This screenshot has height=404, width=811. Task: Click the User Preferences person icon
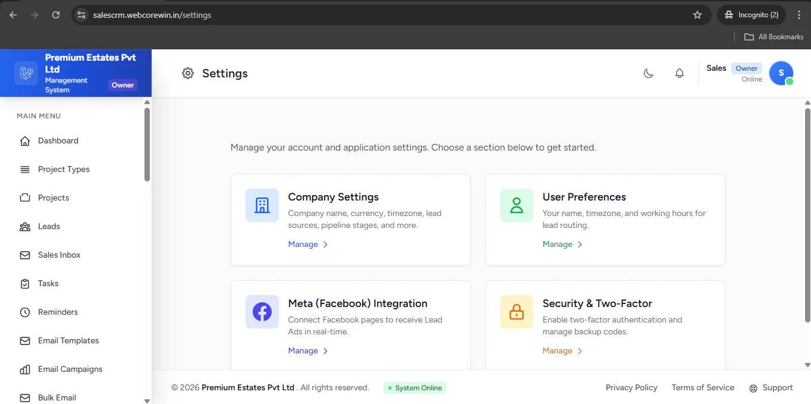pos(517,205)
